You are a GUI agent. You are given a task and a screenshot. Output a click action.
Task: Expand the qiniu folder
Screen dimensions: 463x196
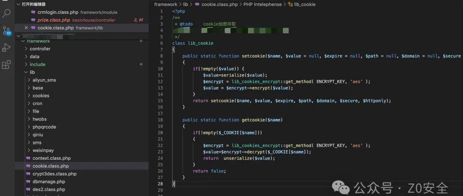coord(82,135)
